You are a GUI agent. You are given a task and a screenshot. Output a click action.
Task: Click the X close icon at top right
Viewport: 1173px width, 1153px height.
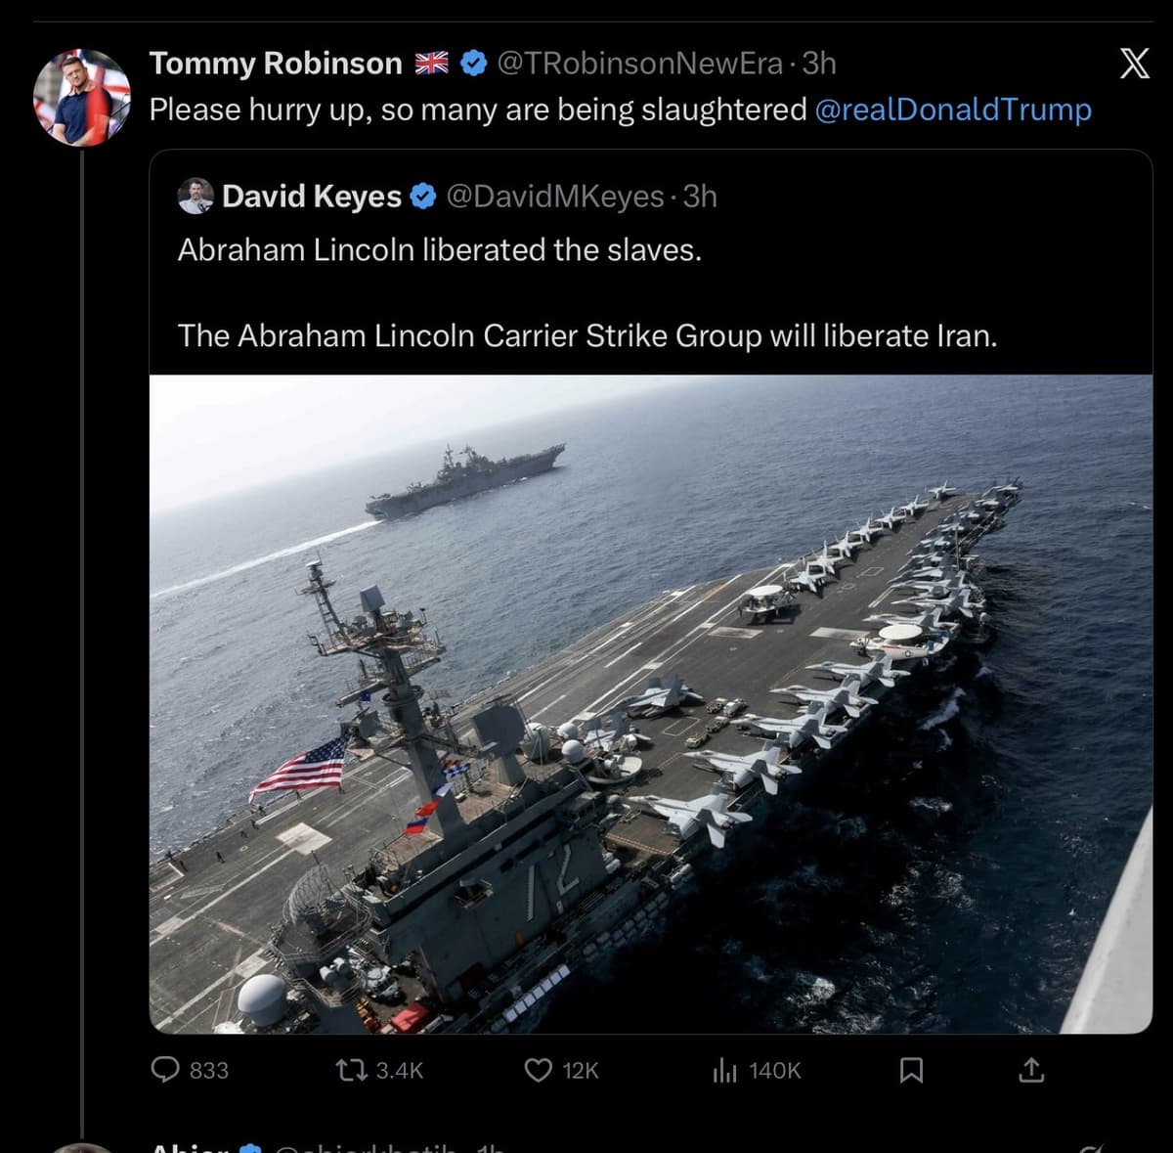(1134, 63)
